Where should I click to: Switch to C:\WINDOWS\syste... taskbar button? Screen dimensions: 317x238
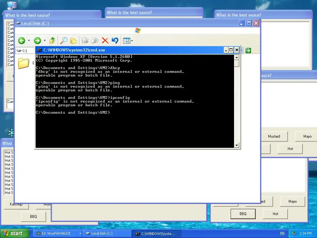[156, 234]
